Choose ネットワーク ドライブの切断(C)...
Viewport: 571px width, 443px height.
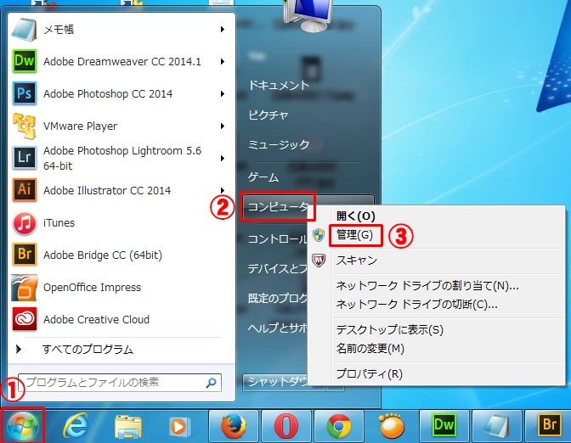pyautogui.click(x=416, y=304)
